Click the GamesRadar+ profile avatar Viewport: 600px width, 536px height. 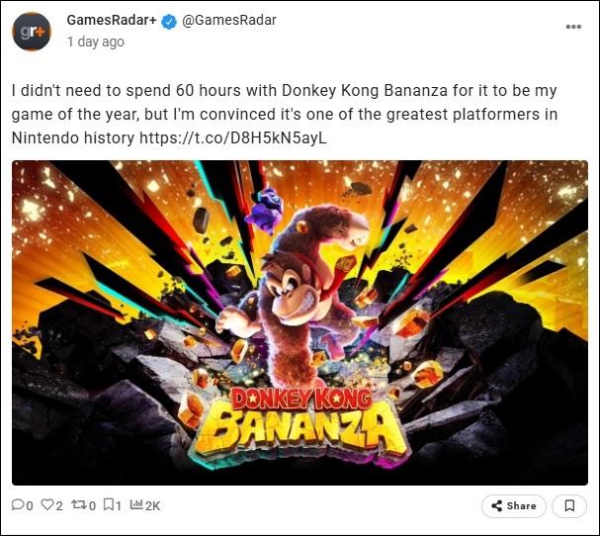[31, 31]
